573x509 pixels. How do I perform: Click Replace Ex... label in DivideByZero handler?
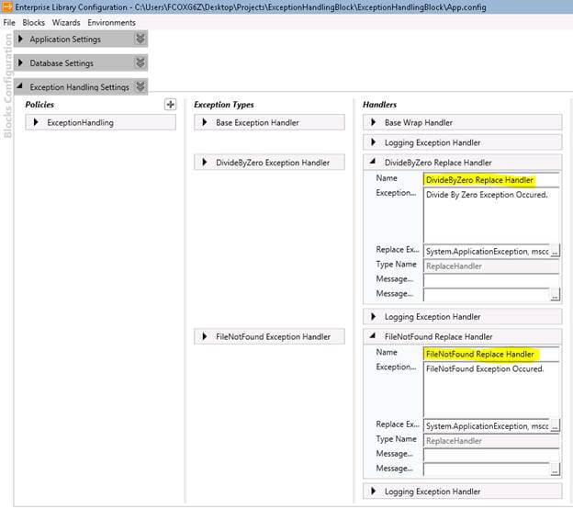click(x=398, y=249)
